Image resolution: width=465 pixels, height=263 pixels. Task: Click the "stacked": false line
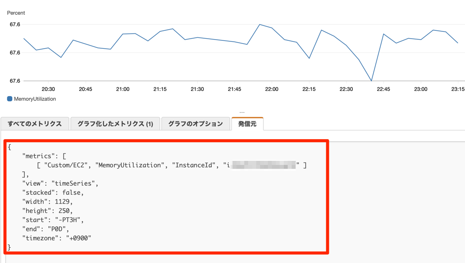(x=53, y=193)
